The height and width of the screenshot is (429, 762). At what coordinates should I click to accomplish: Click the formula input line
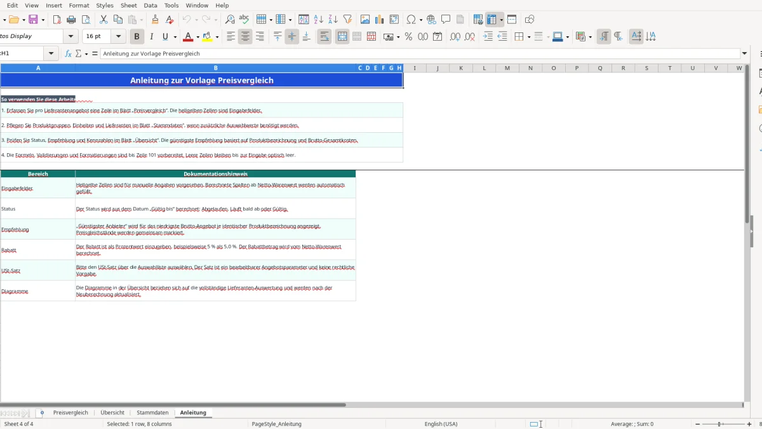(420, 54)
